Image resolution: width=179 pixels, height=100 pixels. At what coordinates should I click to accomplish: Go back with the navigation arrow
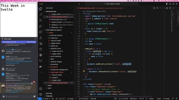(79, 4)
